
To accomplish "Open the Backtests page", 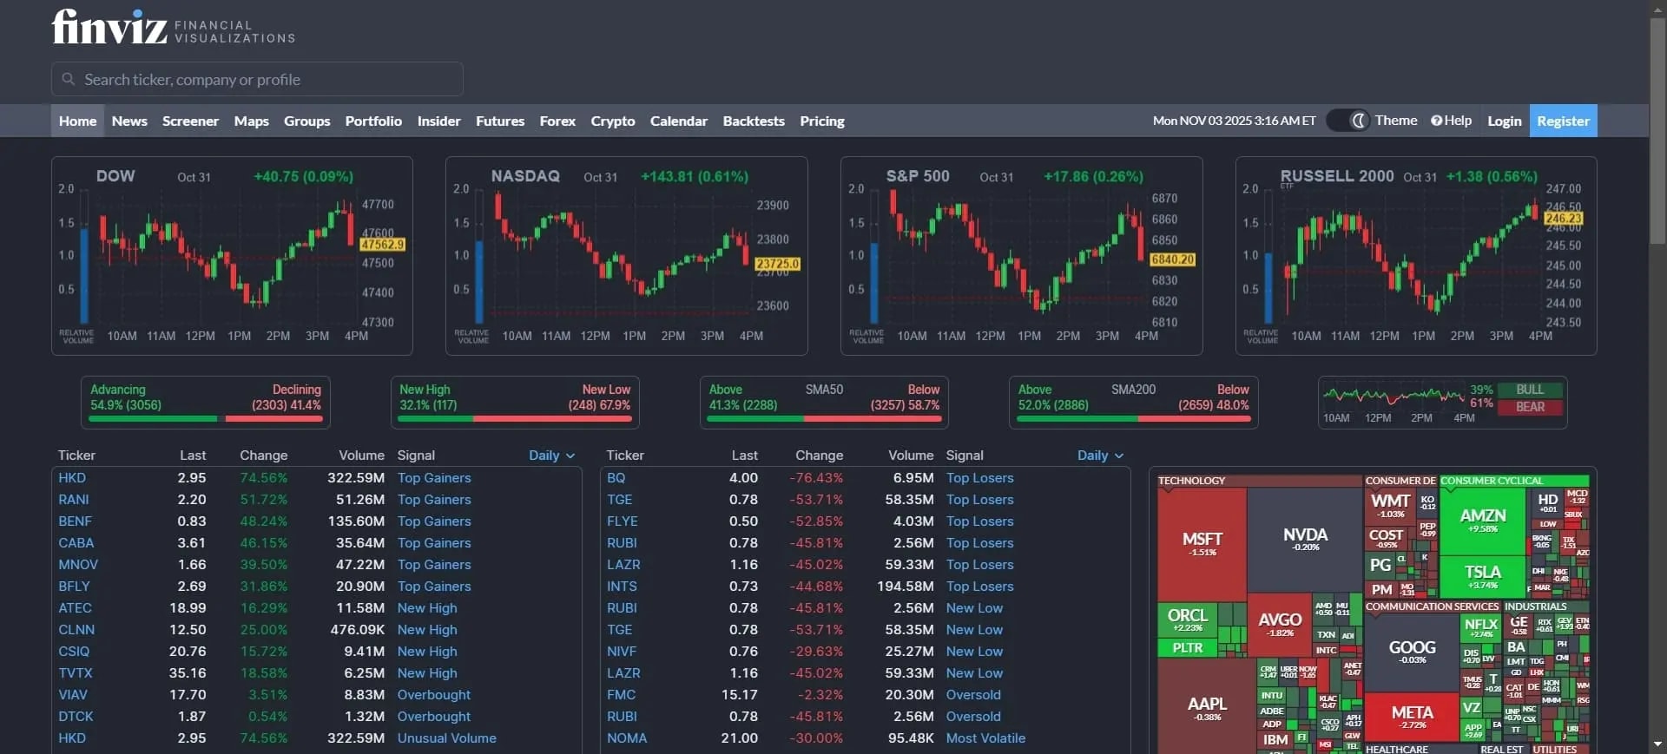I will click(754, 121).
